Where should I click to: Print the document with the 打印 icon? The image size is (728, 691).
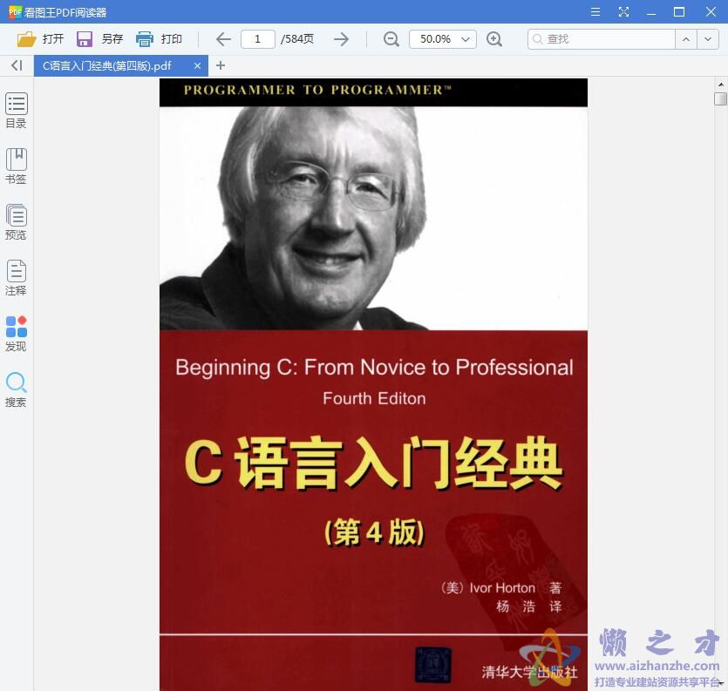coord(145,39)
